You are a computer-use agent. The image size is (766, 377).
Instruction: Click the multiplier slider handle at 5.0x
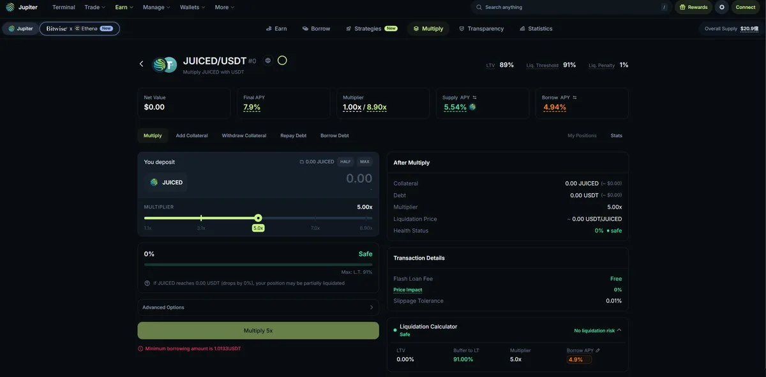pos(258,218)
